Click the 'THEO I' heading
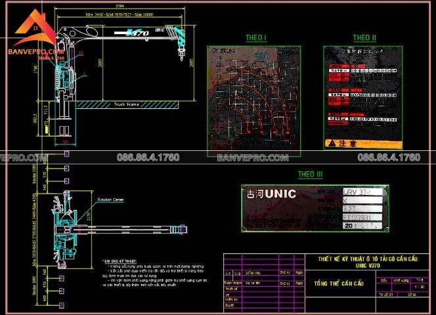 tap(256, 37)
